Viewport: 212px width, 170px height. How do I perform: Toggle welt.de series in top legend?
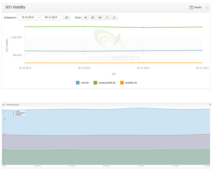click(85, 83)
